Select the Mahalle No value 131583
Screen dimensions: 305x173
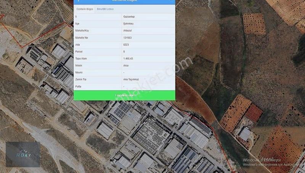tap(127, 38)
